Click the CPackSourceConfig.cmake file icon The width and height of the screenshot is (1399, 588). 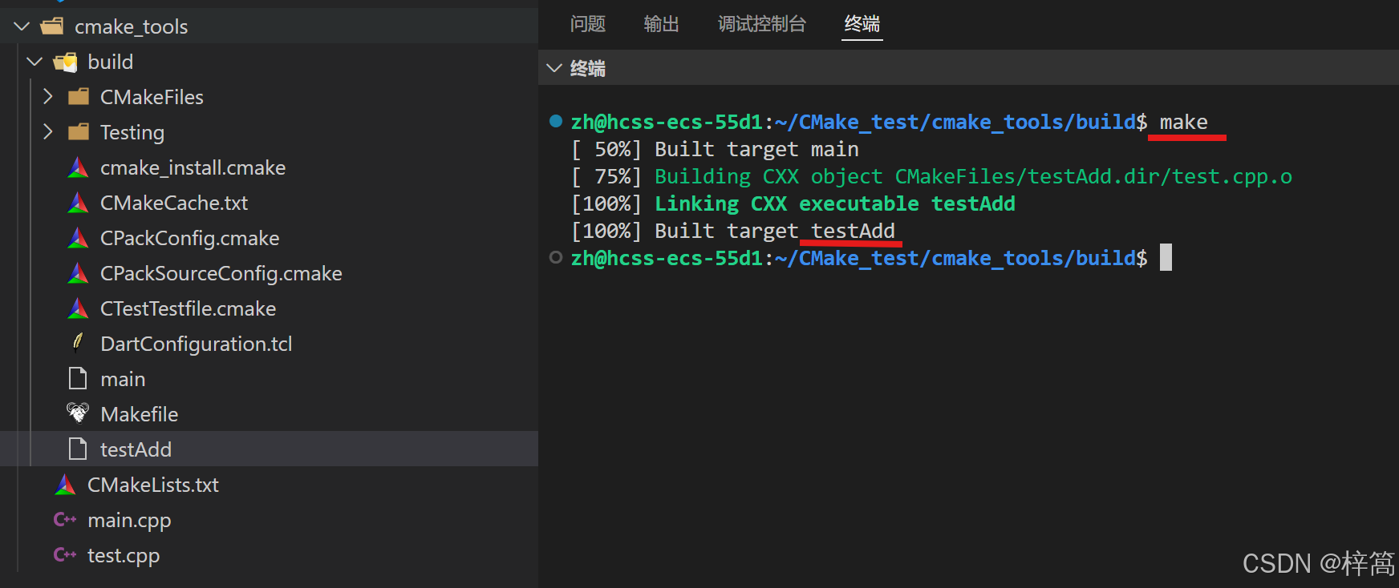(78, 273)
